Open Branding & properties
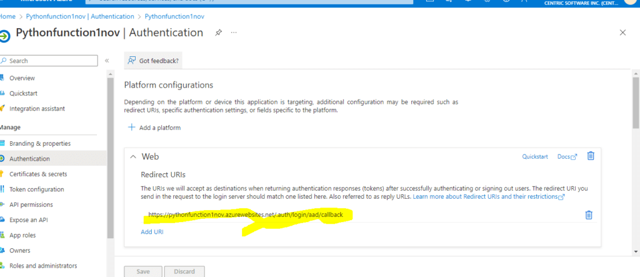The height and width of the screenshot is (277, 640). pyautogui.click(x=40, y=143)
